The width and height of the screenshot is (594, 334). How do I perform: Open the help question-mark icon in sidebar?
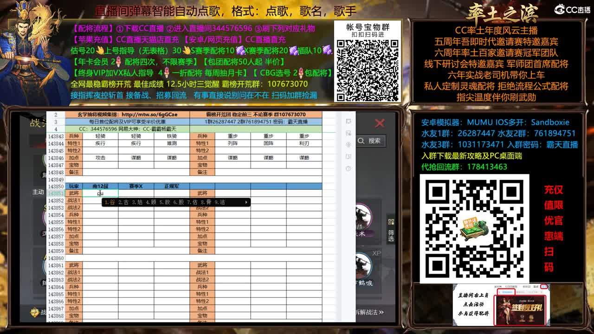click(x=349, y=168)
